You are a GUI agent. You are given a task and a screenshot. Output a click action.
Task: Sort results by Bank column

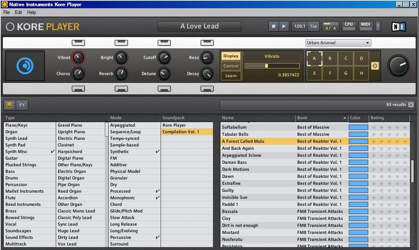[x=322, y=118]
